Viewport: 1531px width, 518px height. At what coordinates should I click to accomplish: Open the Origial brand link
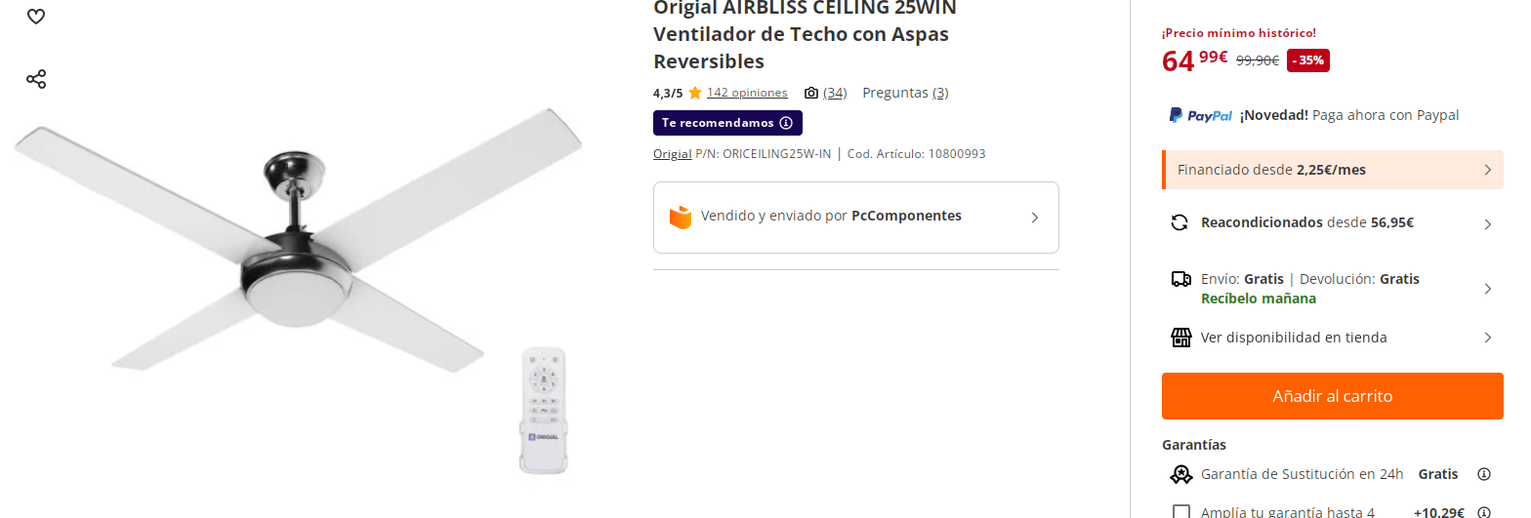(x=672, y=154)
